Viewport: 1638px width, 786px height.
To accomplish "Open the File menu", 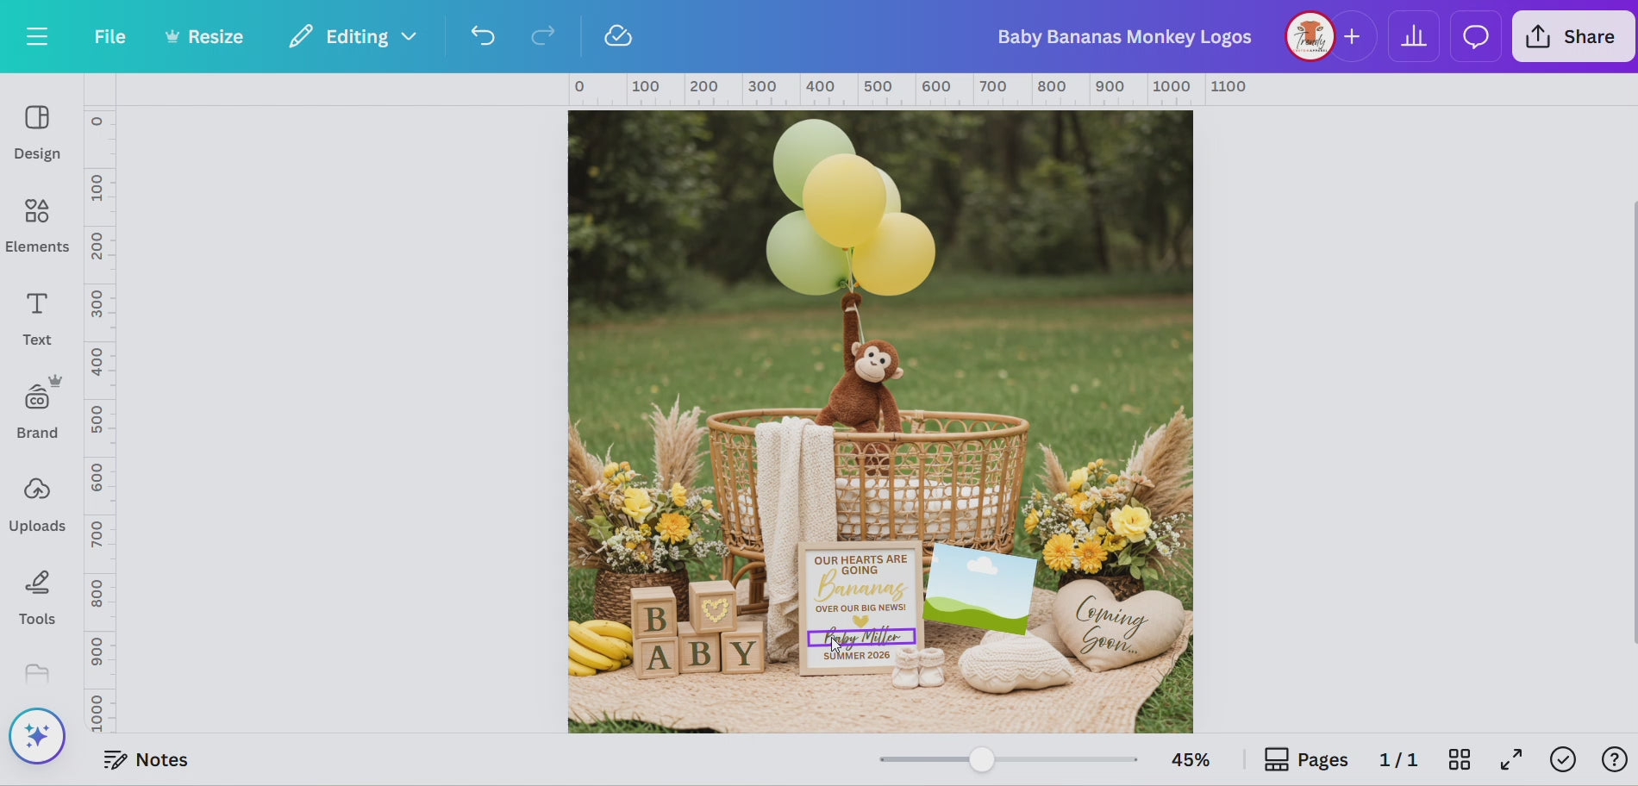I will click(109, 36).
